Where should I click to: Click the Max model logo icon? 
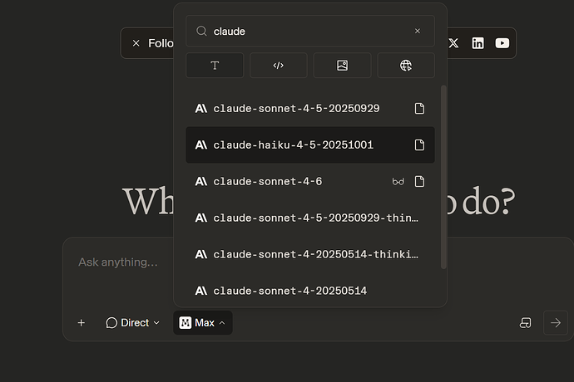[x=186, y=323]
